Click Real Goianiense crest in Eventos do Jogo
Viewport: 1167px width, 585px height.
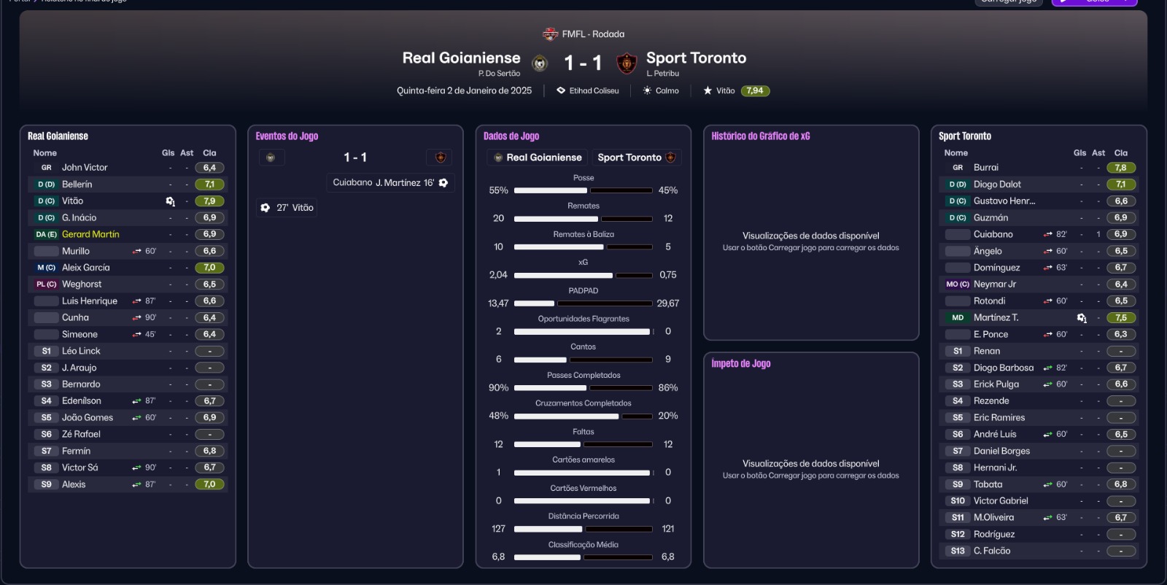click(271, 158)
